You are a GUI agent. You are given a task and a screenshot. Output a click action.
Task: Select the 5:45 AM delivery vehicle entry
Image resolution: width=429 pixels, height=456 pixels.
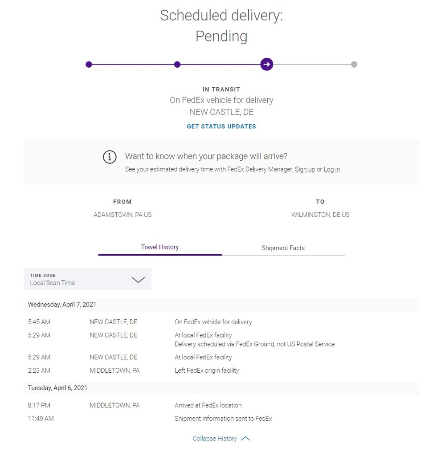221,322
